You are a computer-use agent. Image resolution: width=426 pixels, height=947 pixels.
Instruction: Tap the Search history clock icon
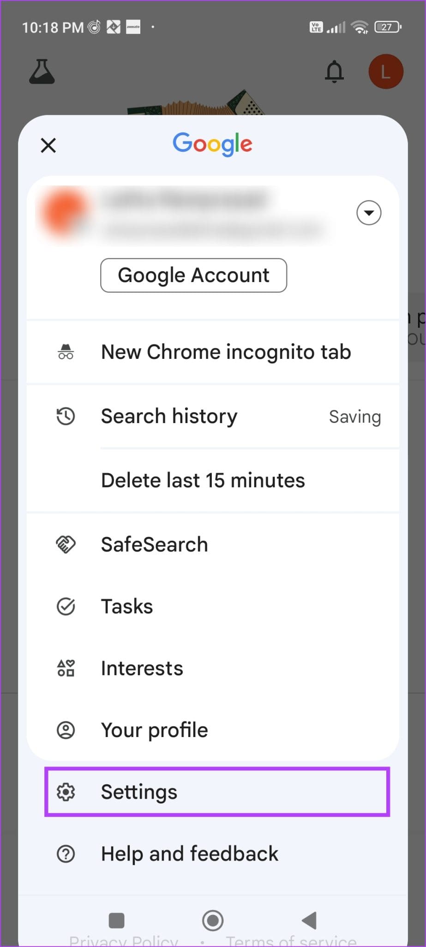coord(66,416)
